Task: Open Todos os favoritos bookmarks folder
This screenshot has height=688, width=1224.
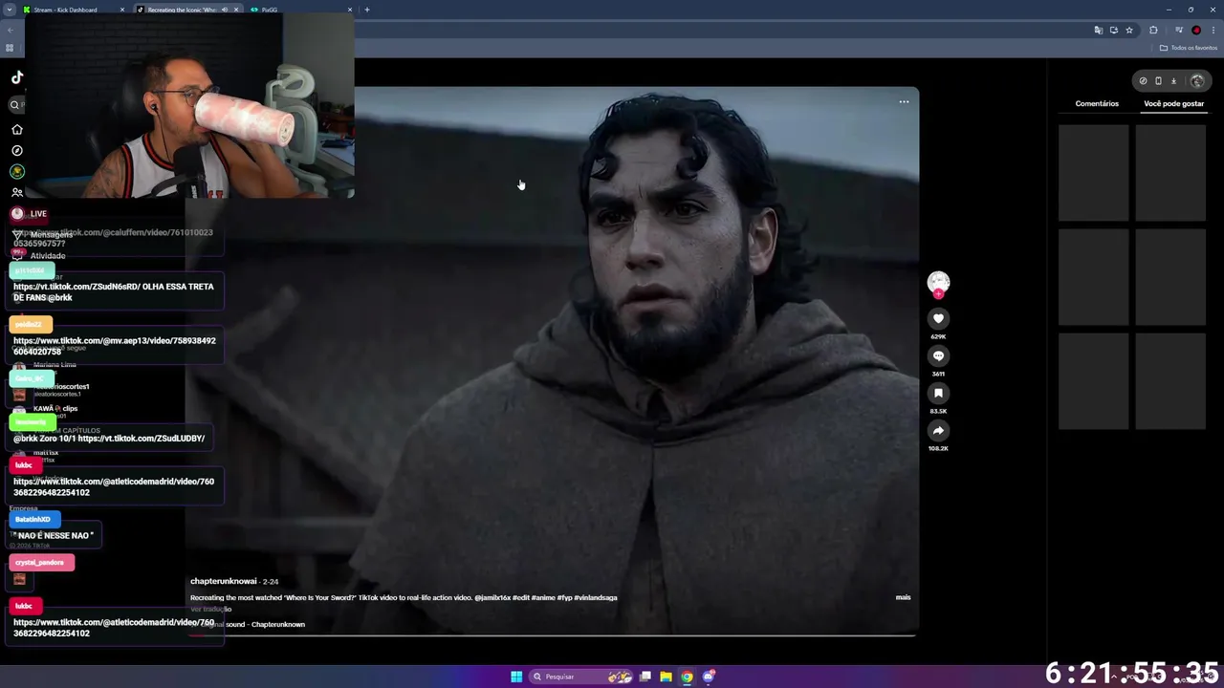Action: pos(1189,48)
